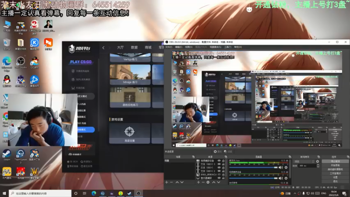Switch to the 数据 tab in 5E platform
350x197 pixels.
click(134, 47)
